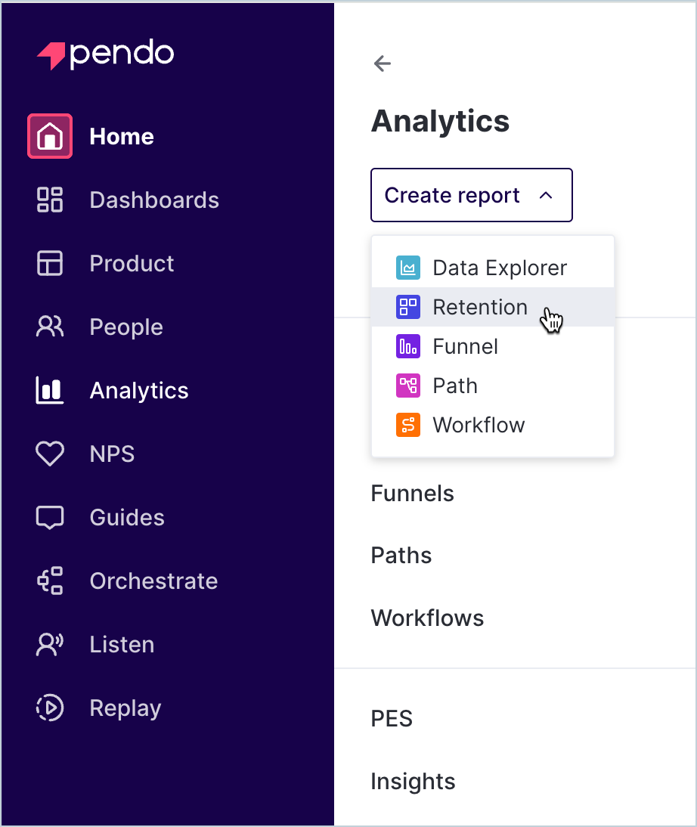Collapse the Create report dropdown
The width and height of the screenshot is (697, 827).
[471, 195]
